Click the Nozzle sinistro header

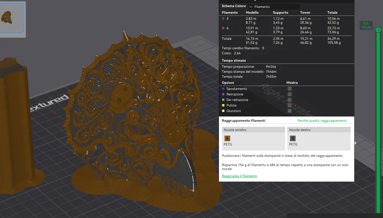(253, 130)
